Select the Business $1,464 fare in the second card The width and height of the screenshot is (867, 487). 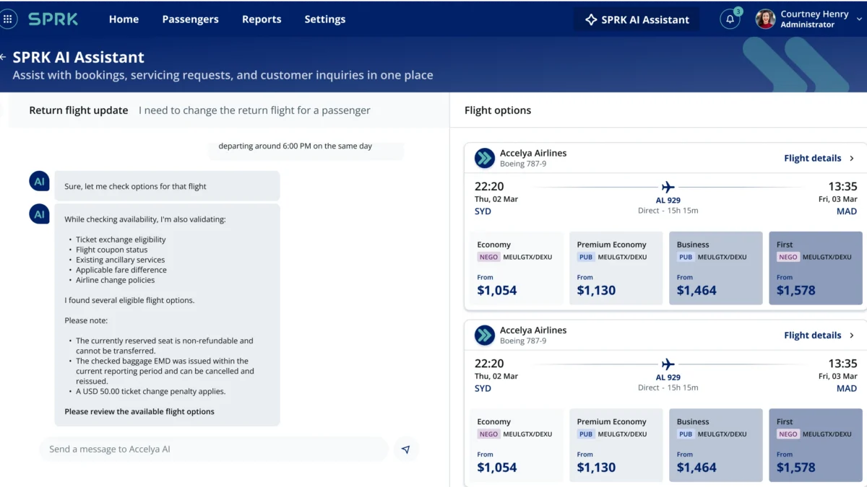(x=716, y=445)
